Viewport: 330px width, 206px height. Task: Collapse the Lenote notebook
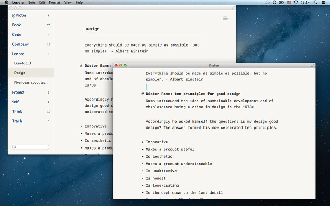point(18,54)
